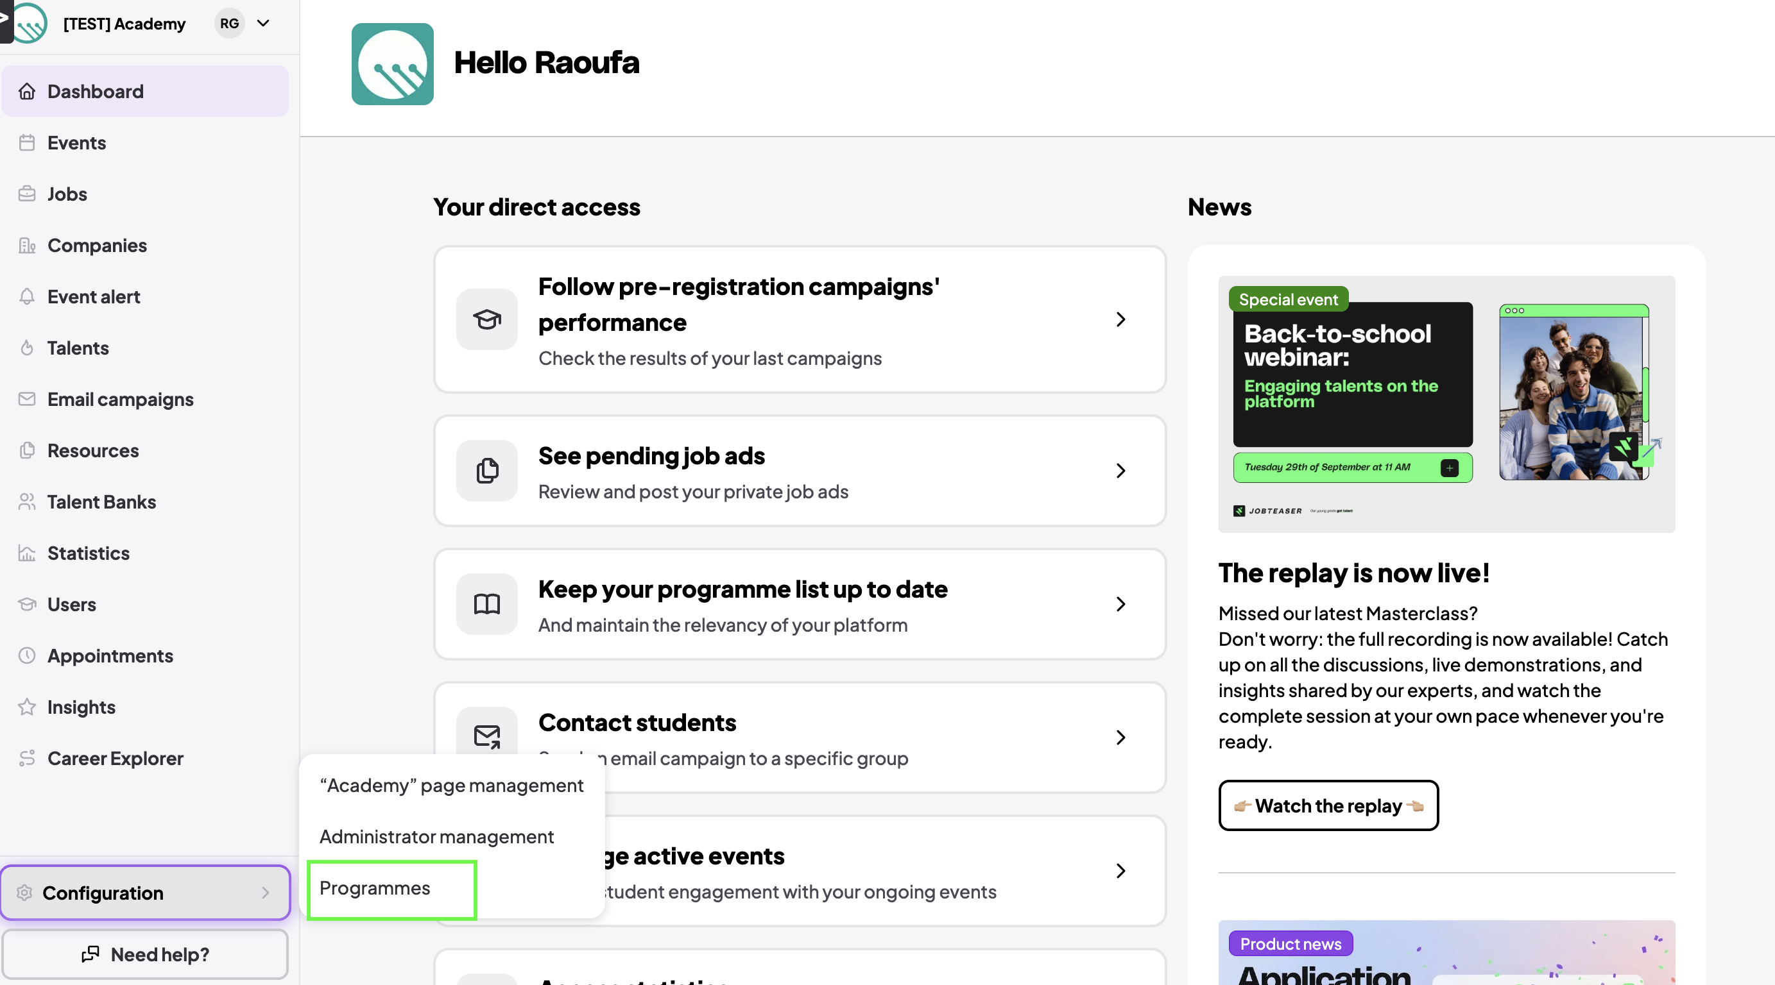
Task: Choose Programmes from the Configuration menu
Action: click(x=375, y=888)
